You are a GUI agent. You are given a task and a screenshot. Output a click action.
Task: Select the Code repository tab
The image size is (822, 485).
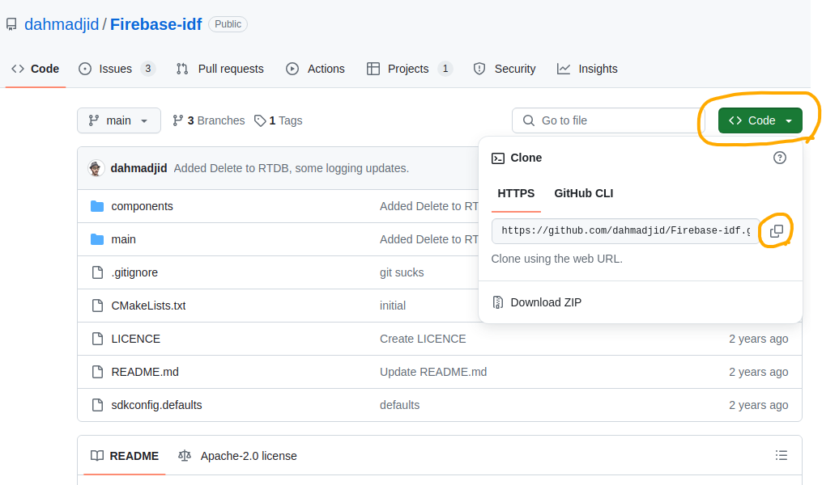[x=35, y=69]
